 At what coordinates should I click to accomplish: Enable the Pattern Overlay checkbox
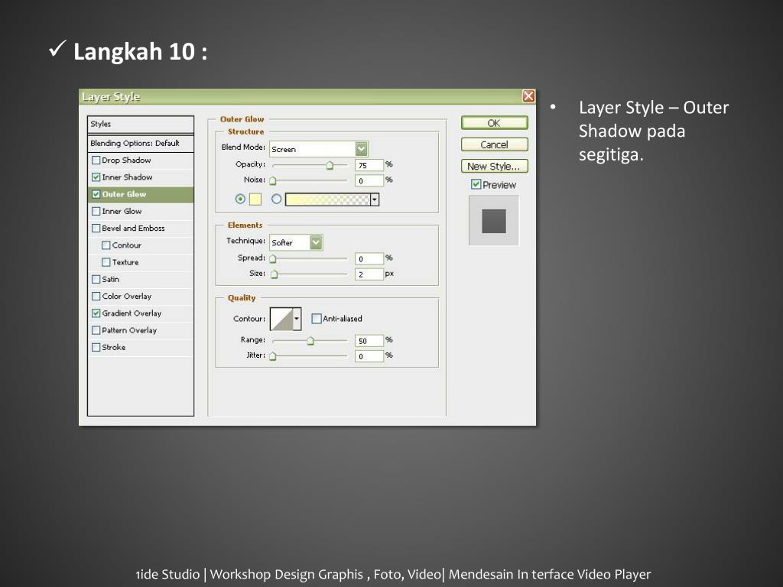[x=96, y=330]
